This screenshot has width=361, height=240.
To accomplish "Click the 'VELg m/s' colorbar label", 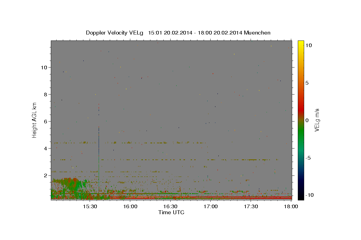I will 317,120.
